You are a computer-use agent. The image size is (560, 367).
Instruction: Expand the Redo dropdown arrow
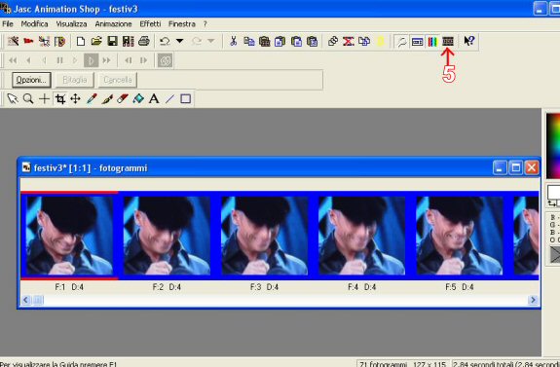211,41
